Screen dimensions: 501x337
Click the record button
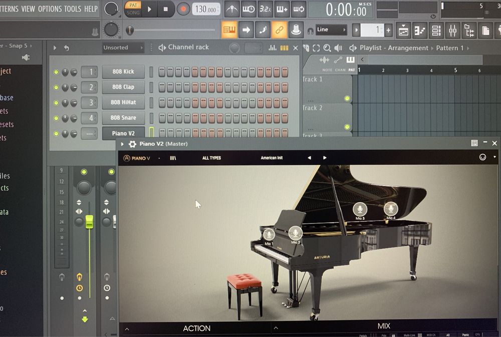(183, 9)
